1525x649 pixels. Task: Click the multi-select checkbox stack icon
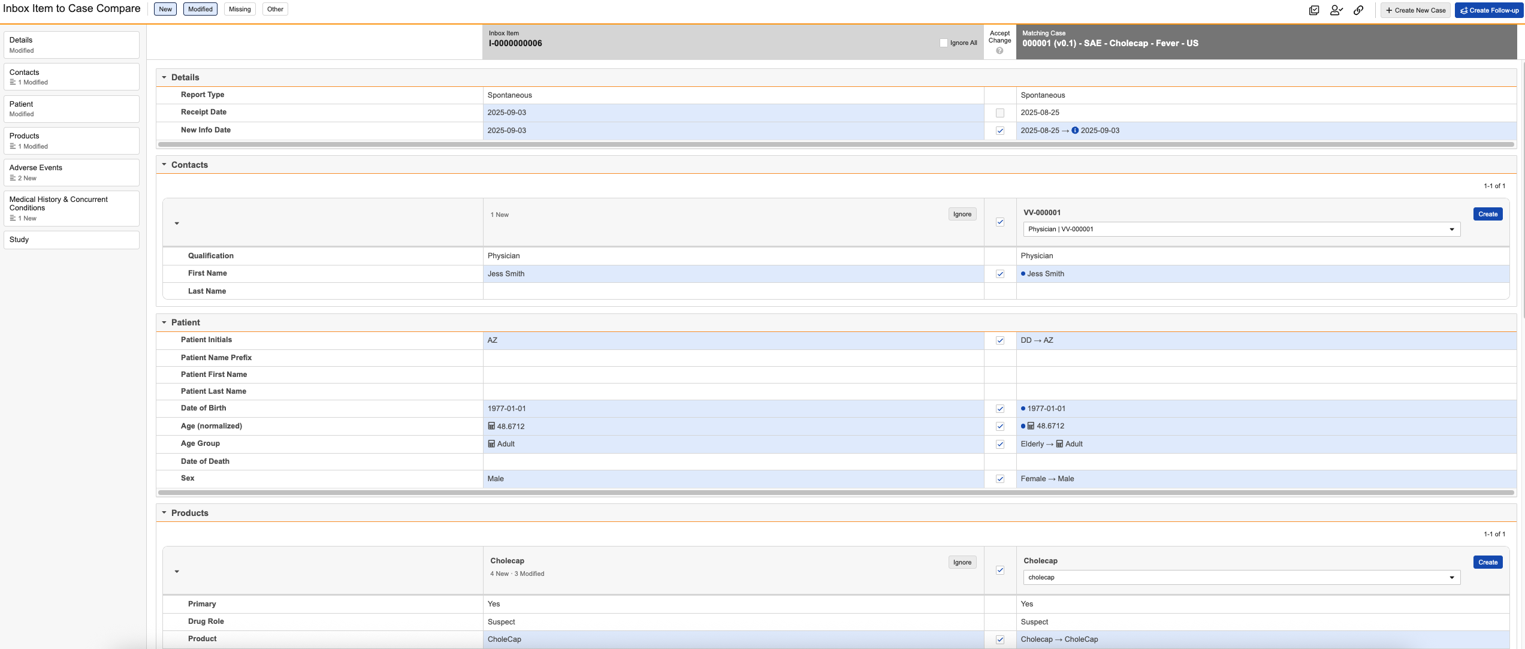(x=1313, y=10)
